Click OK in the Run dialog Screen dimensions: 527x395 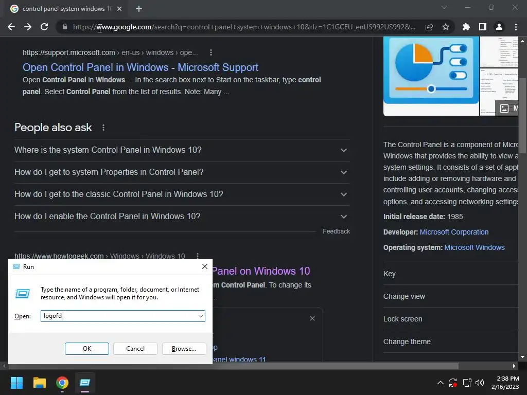86,349
